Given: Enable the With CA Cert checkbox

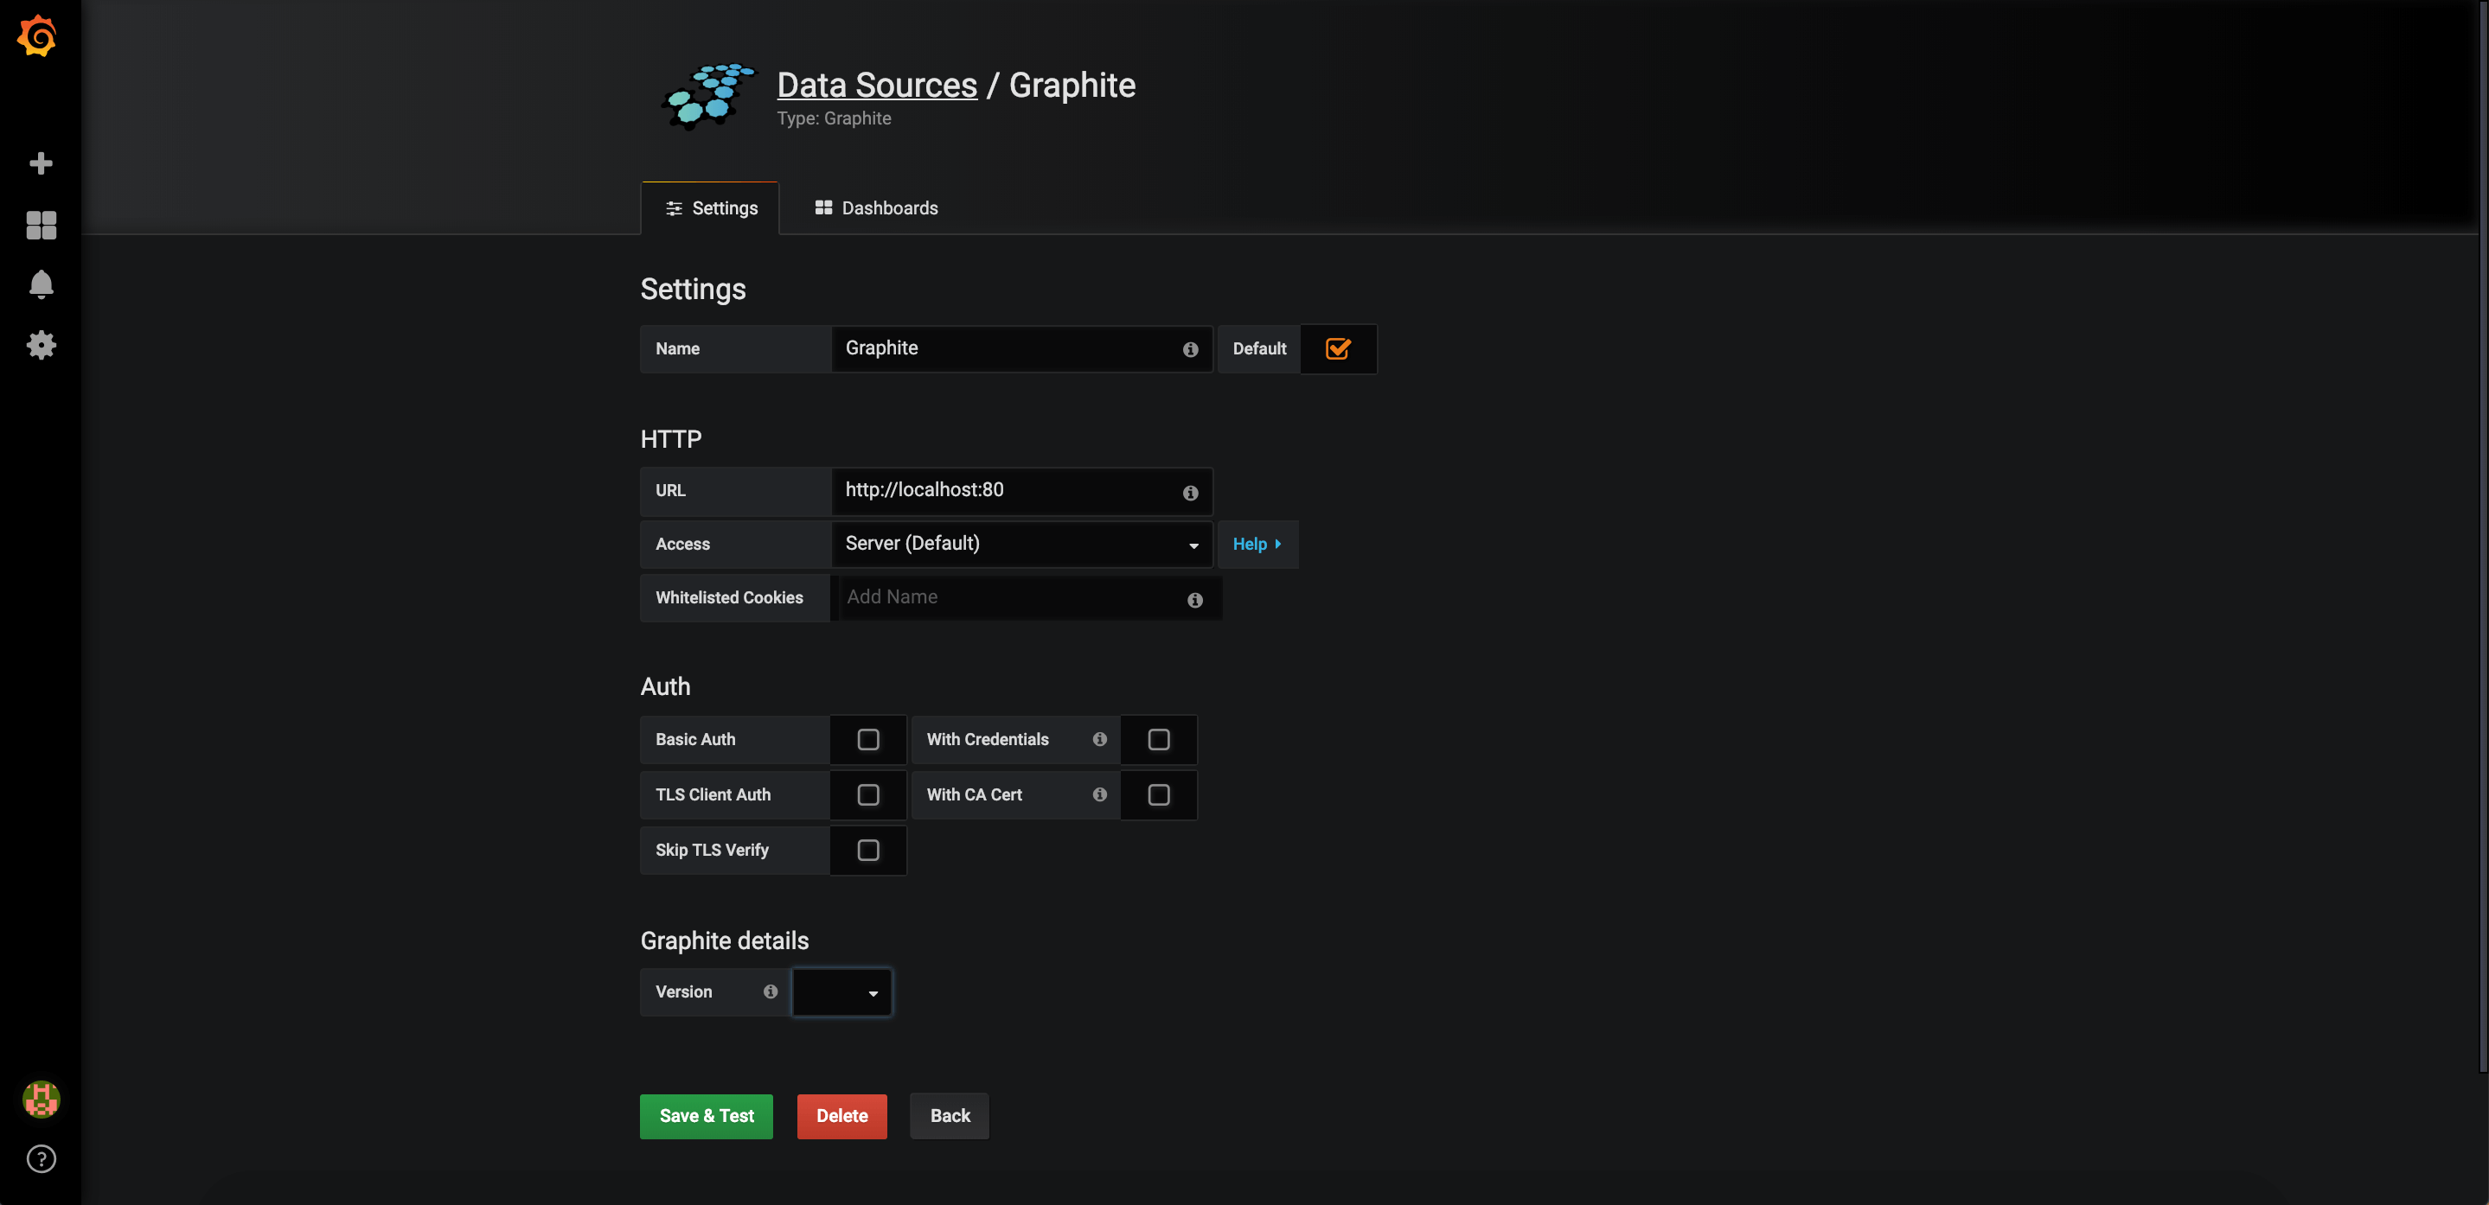Looking at the screenshot, I should click(x=1159, y=794).
